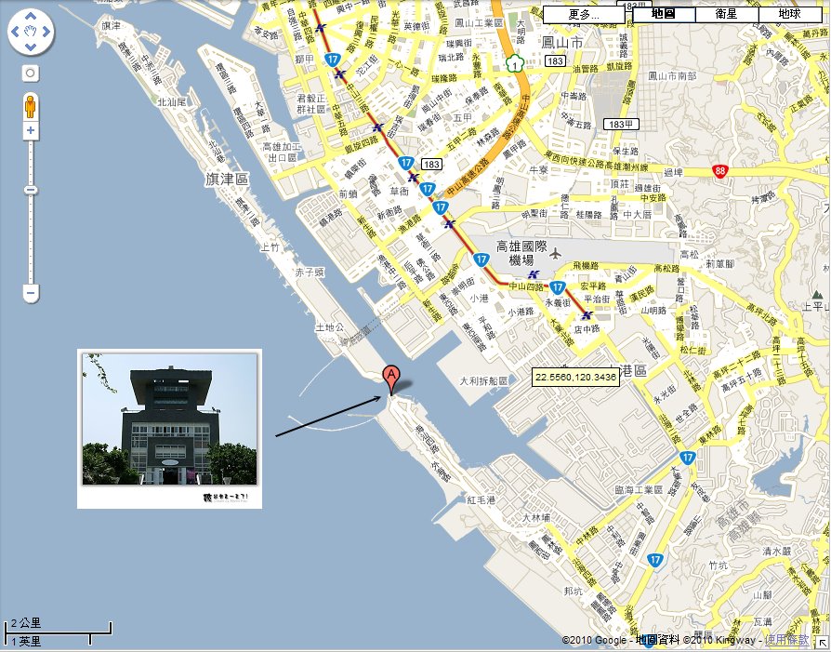Screen dimensions: 831x652
Task: Open the building photo thumbnail
Action: coord(169,430)
